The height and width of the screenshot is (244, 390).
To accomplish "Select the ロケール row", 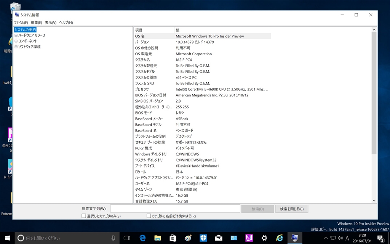I will (203, 172).
